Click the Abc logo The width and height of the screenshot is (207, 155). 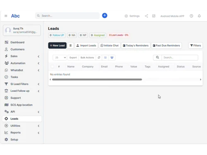[x=15, y=16]
